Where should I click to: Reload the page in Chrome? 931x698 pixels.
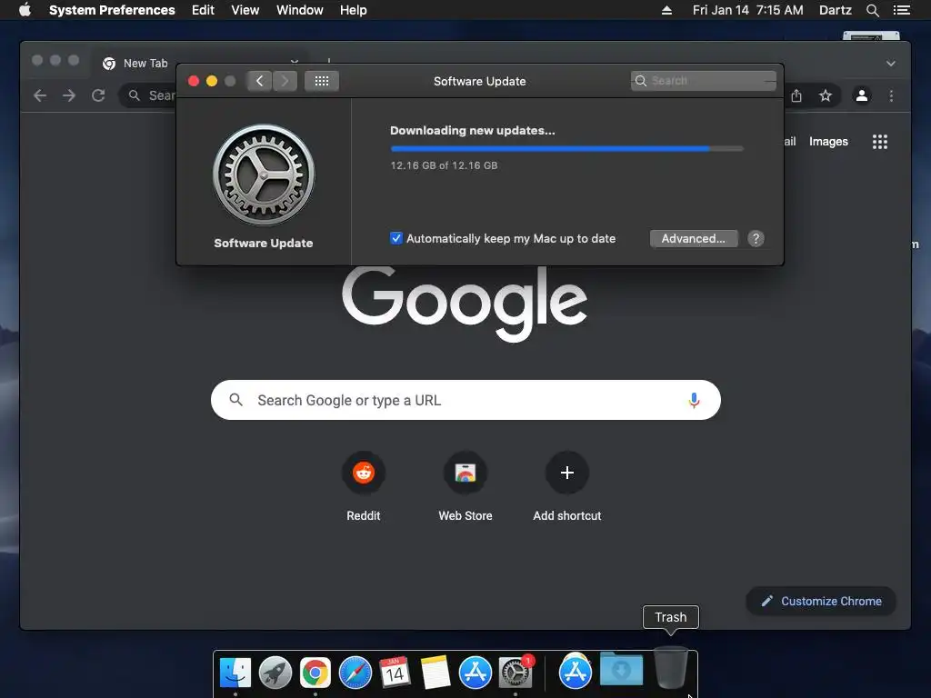98,95
